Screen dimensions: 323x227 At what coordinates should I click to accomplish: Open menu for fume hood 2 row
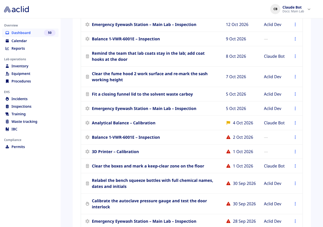point(295,77)
